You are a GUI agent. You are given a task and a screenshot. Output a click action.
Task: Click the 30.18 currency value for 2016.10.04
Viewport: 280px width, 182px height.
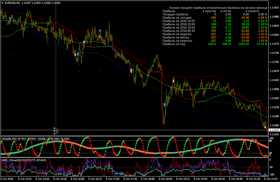[245, 24]
